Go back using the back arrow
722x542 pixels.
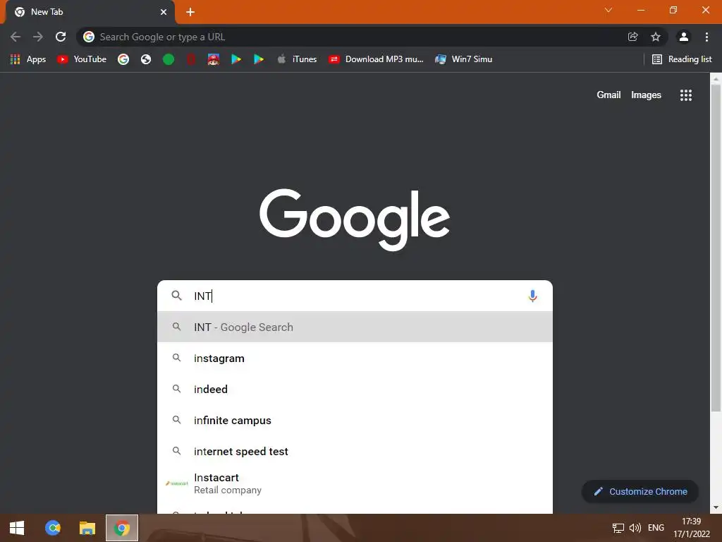pyautogui.click(x=16, y=37)
